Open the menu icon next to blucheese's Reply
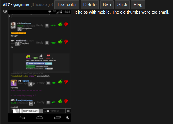 47,26
